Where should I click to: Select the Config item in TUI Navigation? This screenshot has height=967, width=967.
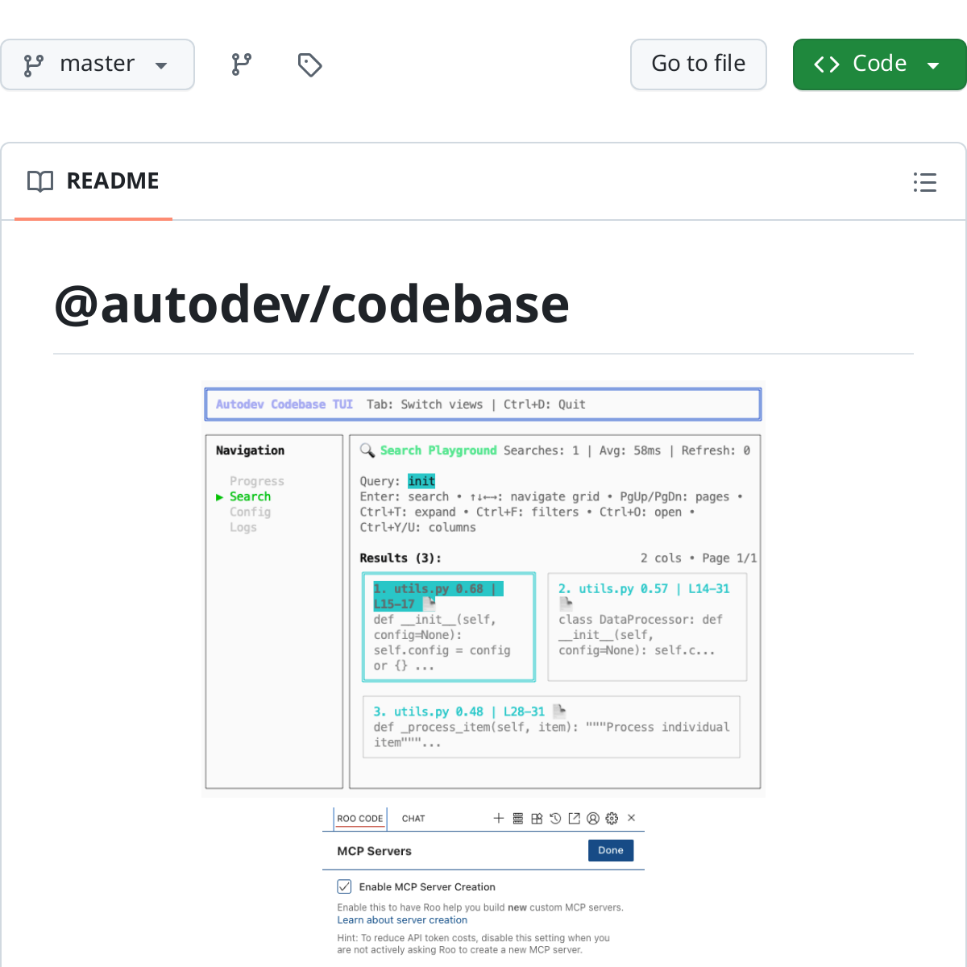(x=250, y=512)
